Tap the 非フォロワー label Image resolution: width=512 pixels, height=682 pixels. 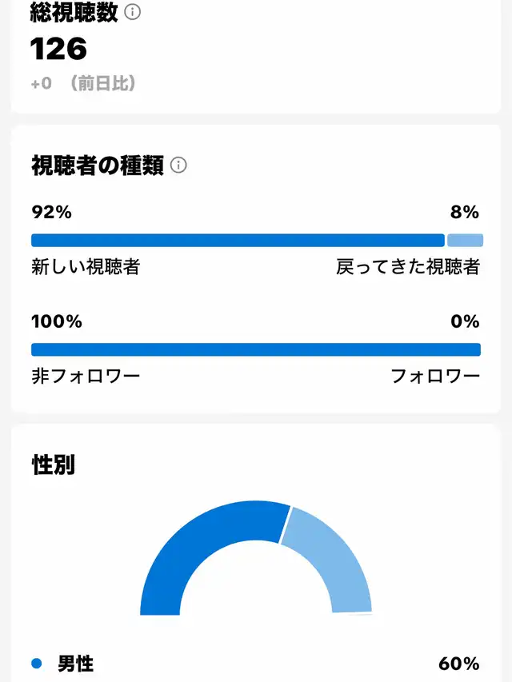coord(86,377)
